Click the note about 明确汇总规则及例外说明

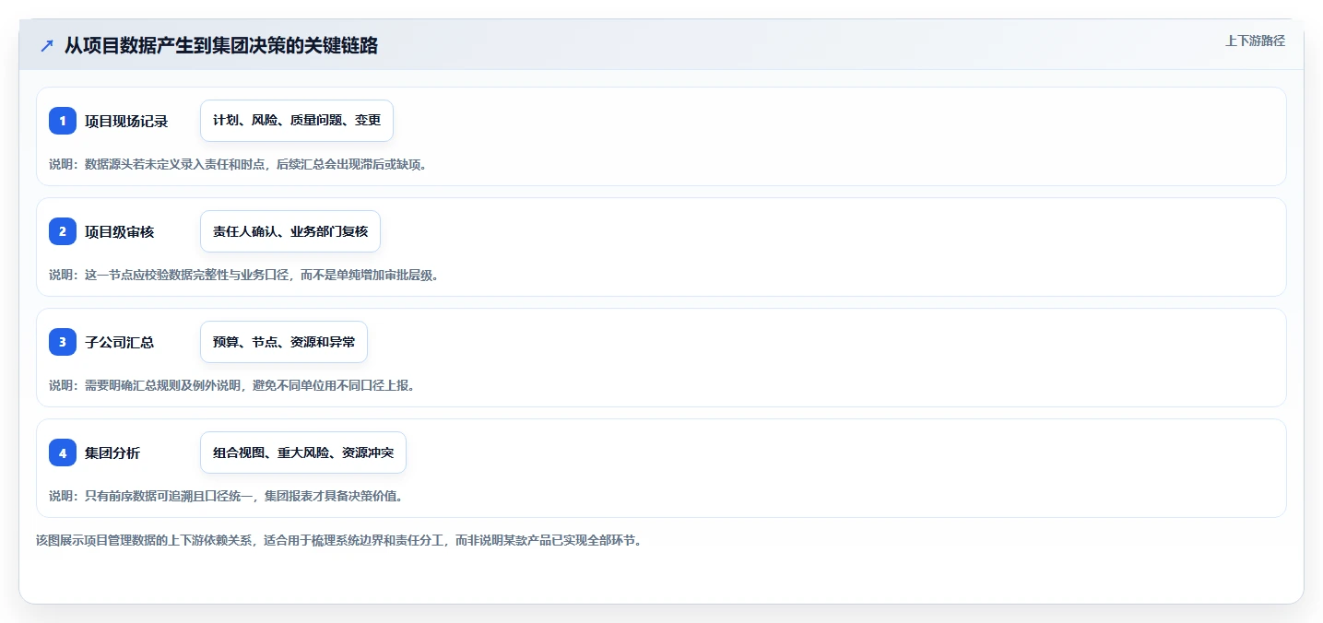pos(232,385)
